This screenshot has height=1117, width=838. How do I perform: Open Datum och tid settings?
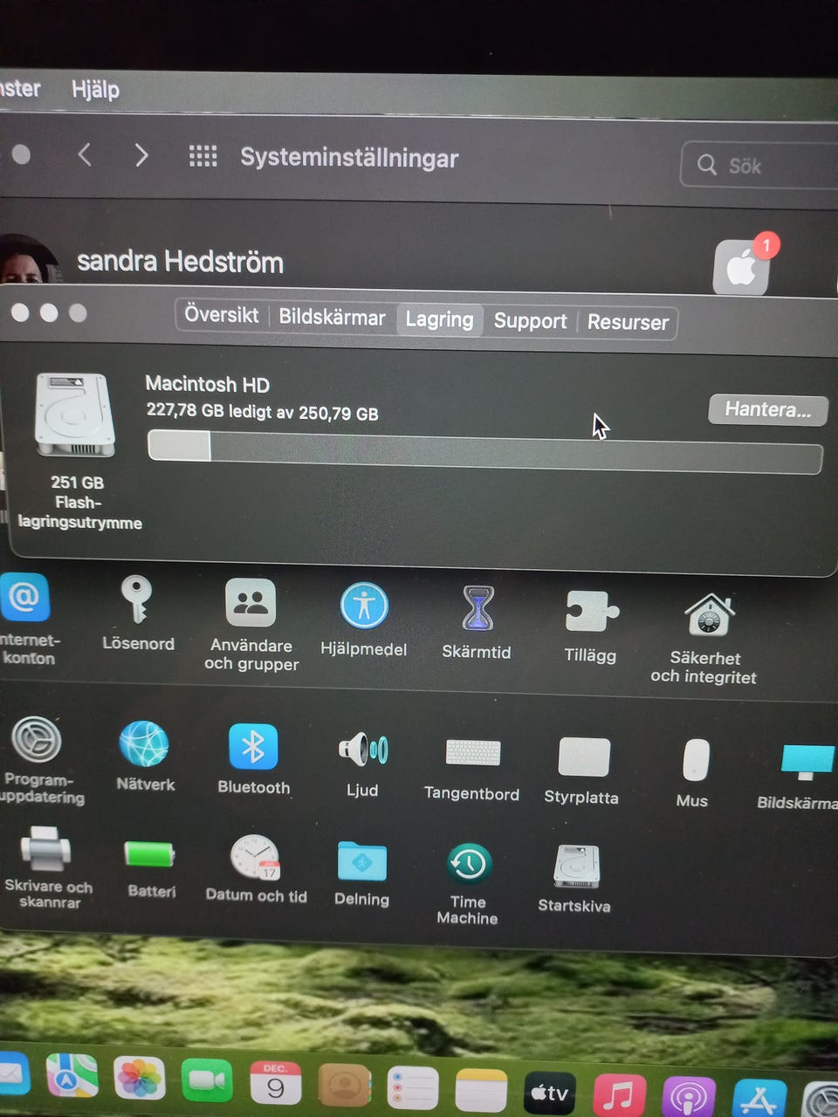click(255, 858)
